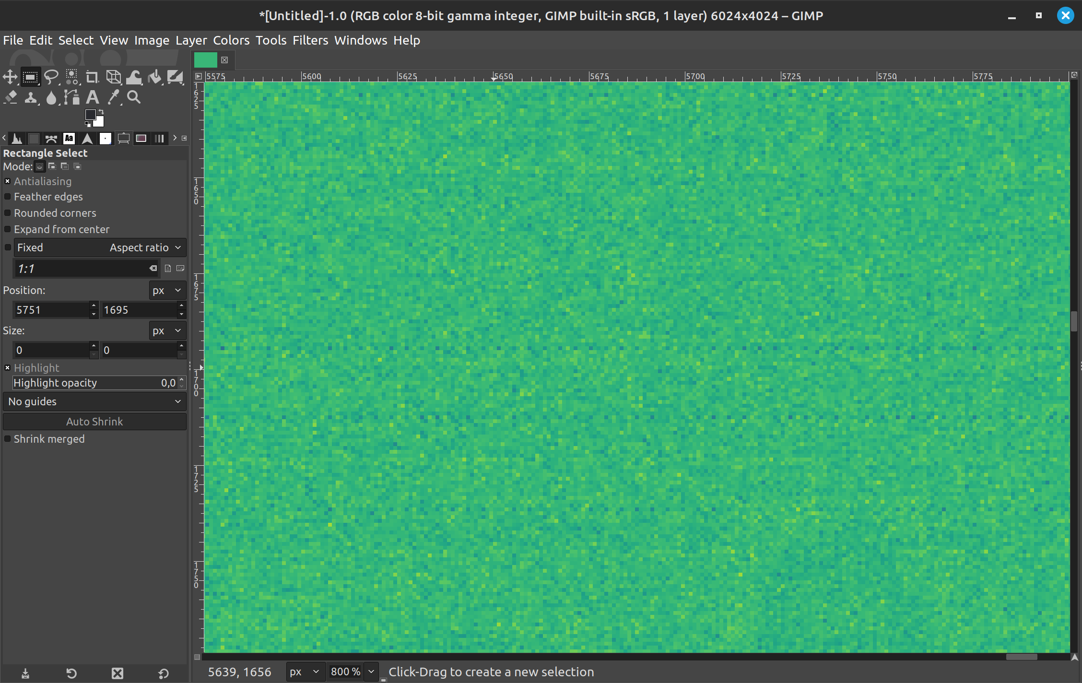Choose the Bucket Fill tool
Image resolution: width=1082 pixels, height=683 pixels.
tap(154, 77)
